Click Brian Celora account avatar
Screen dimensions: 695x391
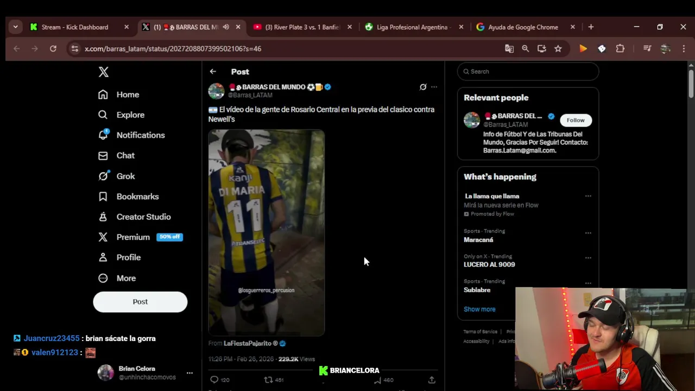pyautogui.click(x=105, y=373)
